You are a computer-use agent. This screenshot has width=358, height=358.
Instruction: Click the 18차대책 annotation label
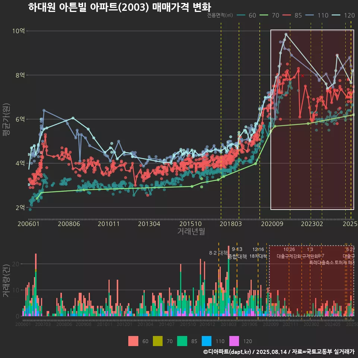coord(258,256)
